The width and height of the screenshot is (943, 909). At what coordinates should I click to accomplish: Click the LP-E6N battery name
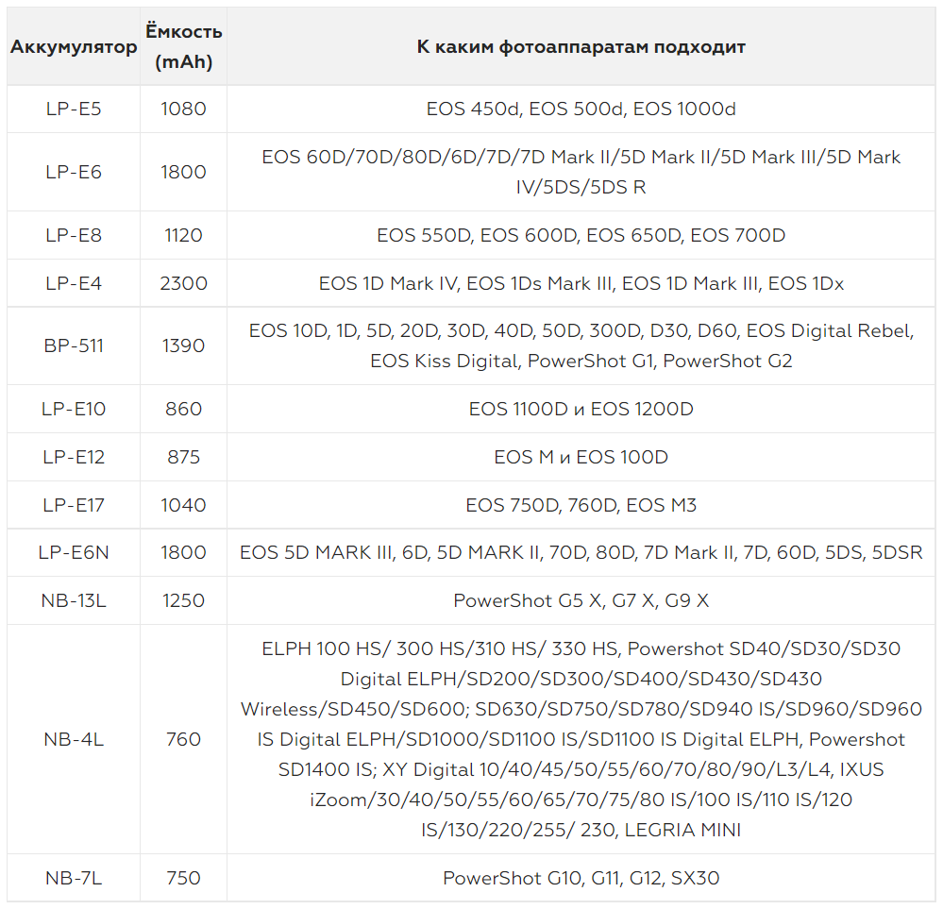click(74, 552)
